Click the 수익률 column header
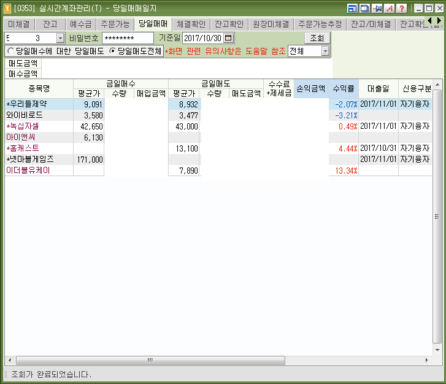 pos(344,89)
